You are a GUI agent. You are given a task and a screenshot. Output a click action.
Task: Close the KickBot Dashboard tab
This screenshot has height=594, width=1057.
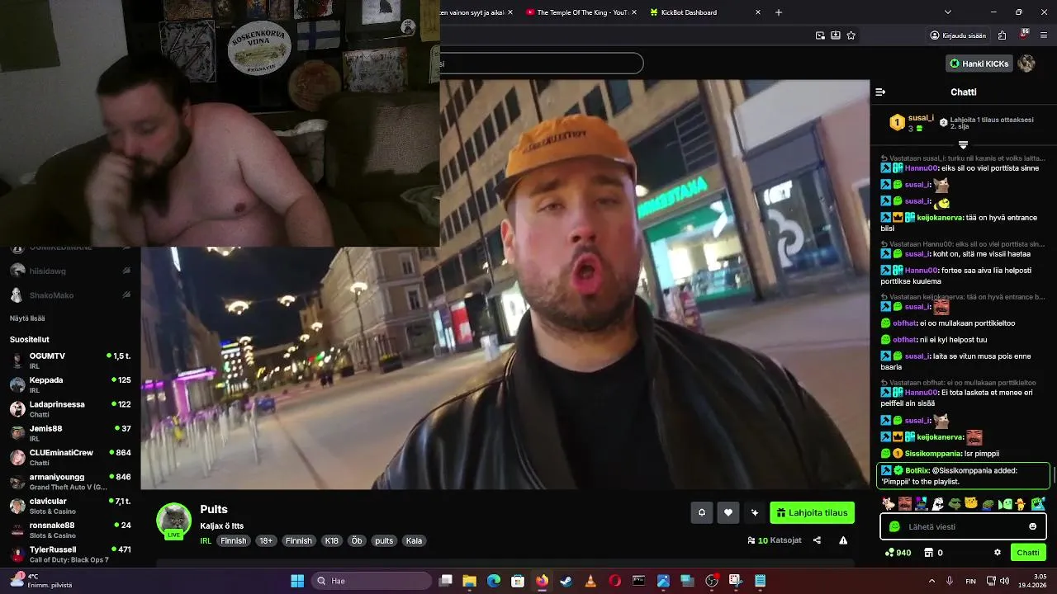(x=758, y=12)
